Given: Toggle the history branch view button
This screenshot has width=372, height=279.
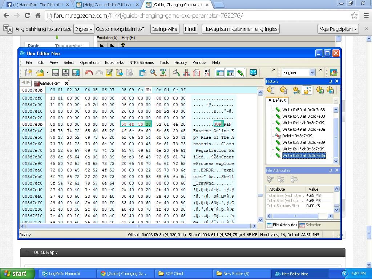Looking at the screenshot, I should 307,90.
